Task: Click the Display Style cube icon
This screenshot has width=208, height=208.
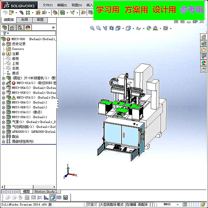Action: coord(128,28)
